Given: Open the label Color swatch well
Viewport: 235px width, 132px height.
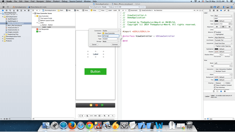Looking at the screenshot, I should (x=216, y=21).
